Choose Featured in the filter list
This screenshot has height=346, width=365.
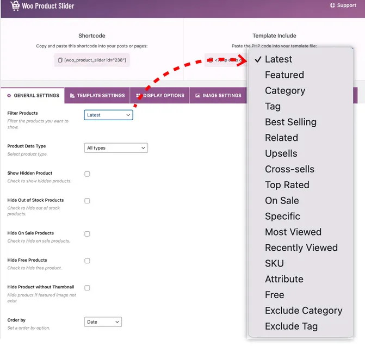[301, 75]
